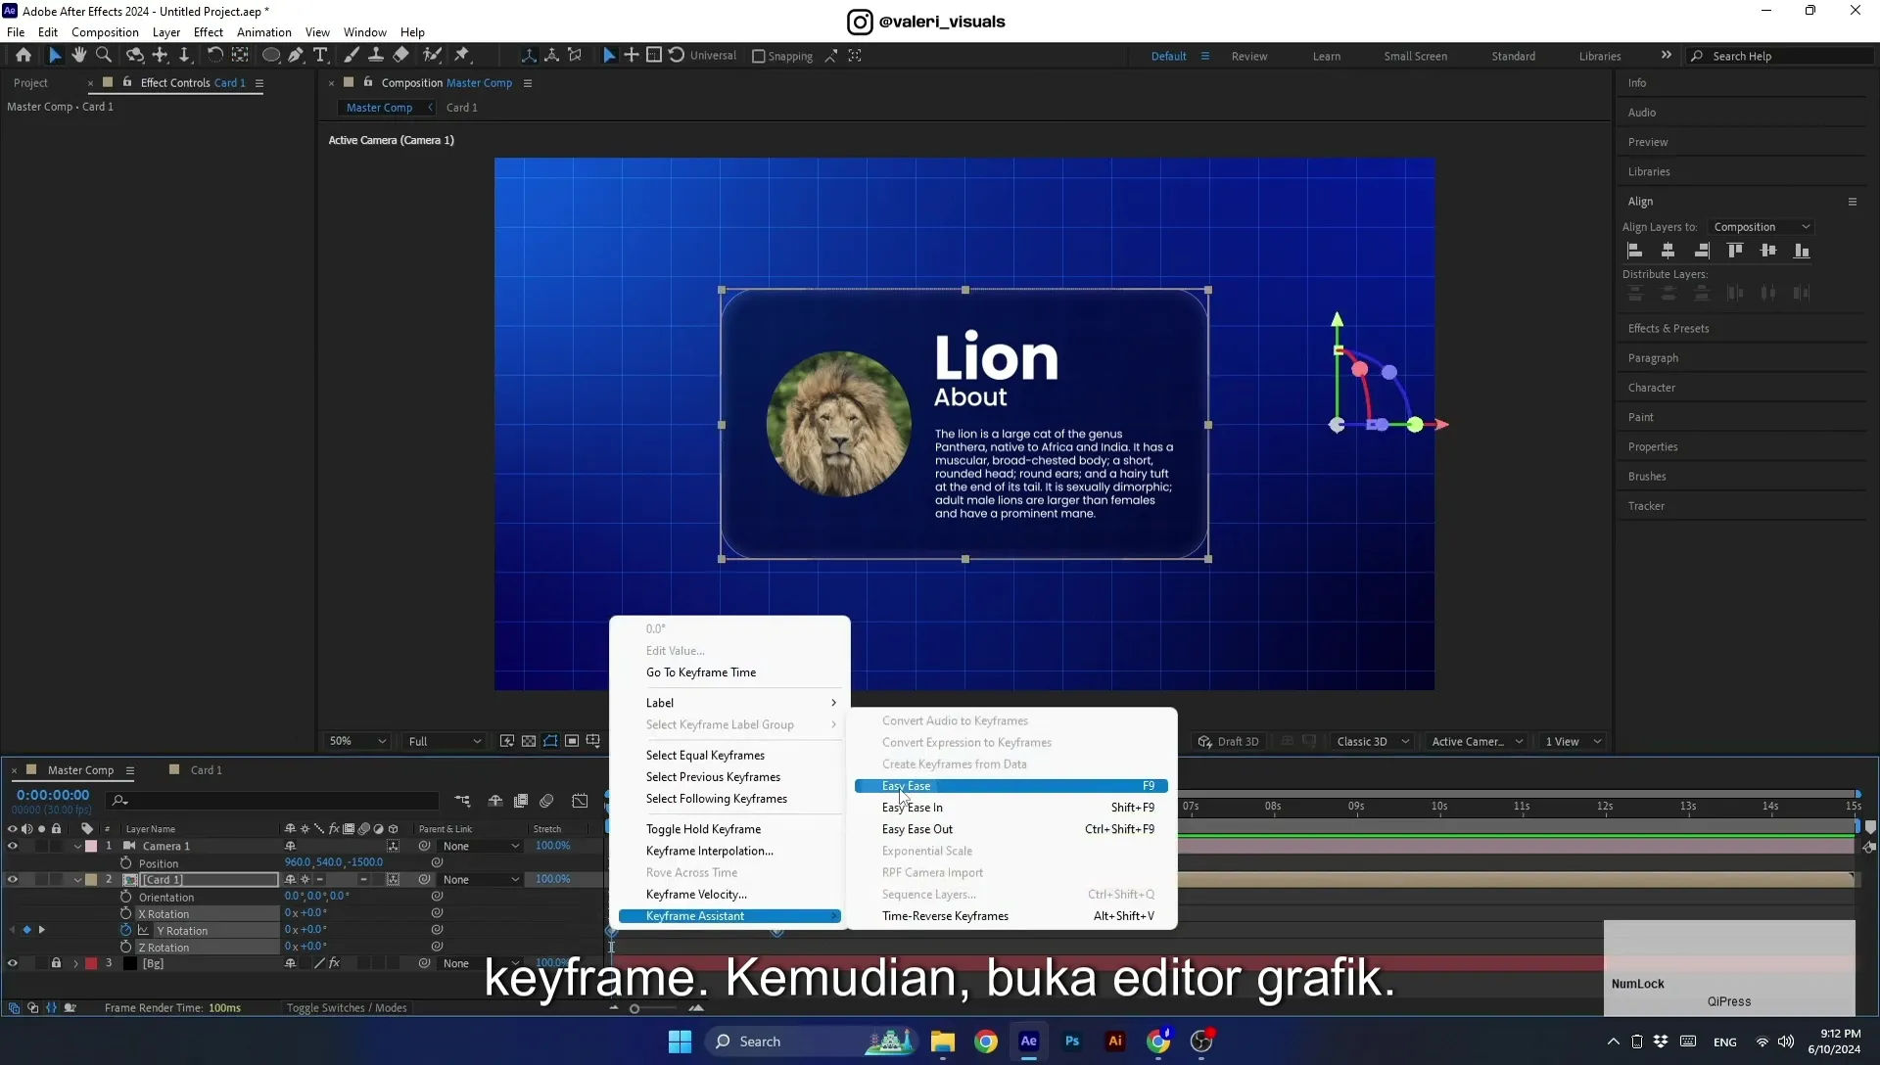Choose the Rotate gizmo icon beside Universal
The height and width of the screenshot is (1065, 1880).
click(x=677, y=56)
